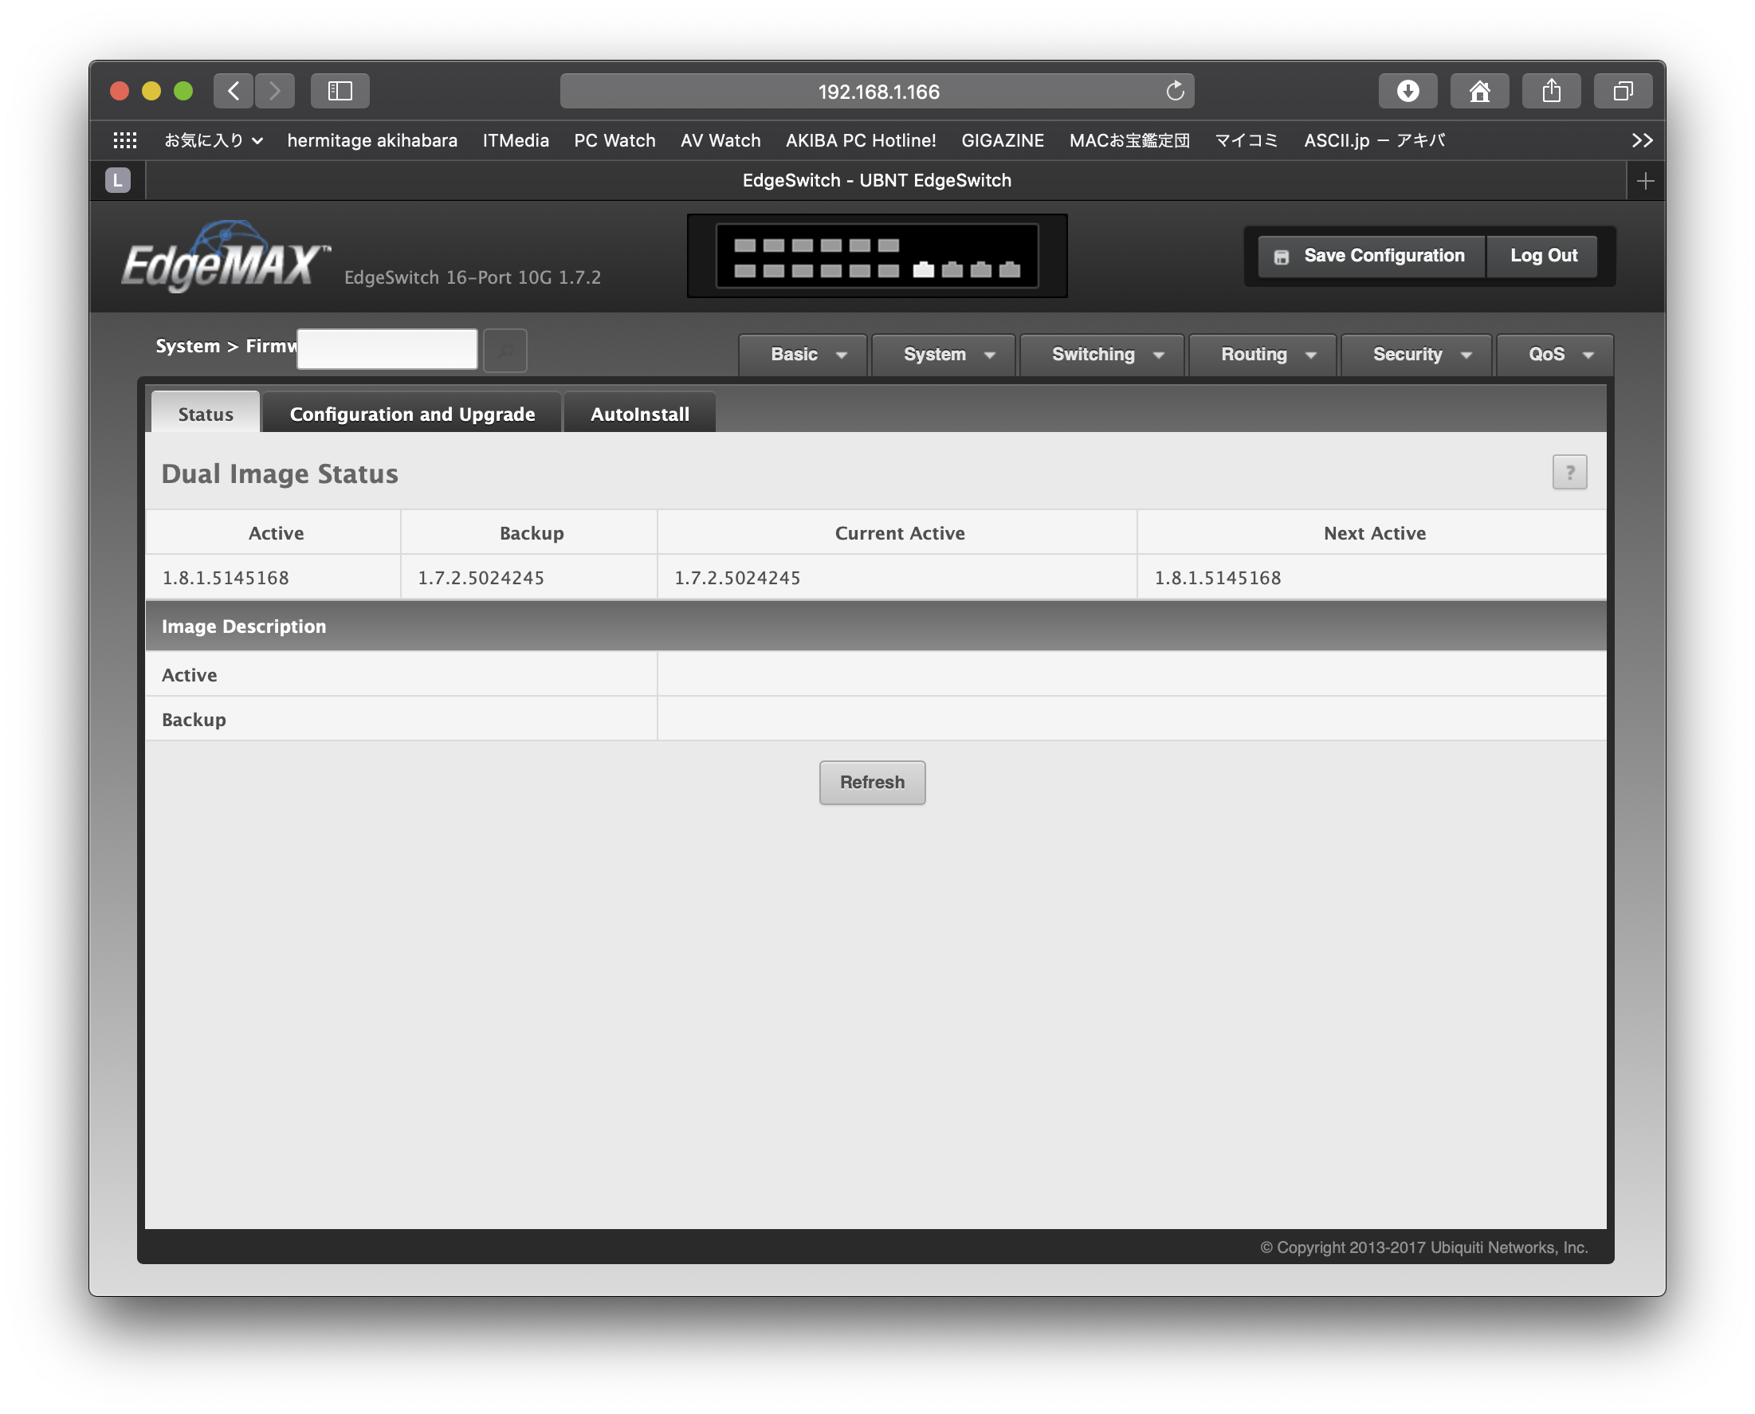The width and height of the screenshot is (1755, 1414).
Task: Open Safari downloads icon
Action: pos(1408,90)
